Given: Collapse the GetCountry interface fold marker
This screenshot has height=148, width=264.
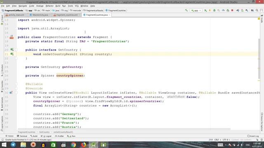Looking at the screenshot, I should coord(16,50).
